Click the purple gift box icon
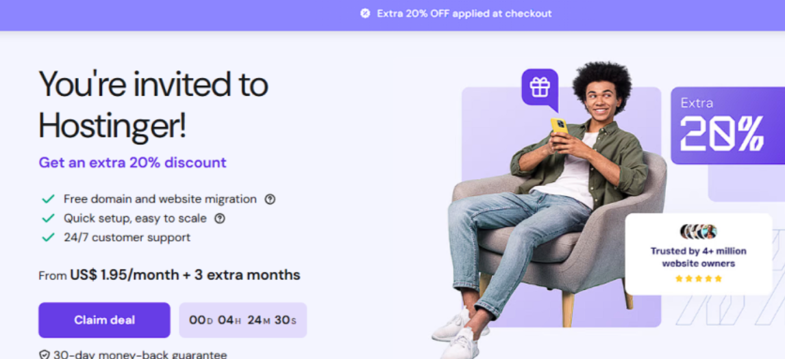 (540, 87)
